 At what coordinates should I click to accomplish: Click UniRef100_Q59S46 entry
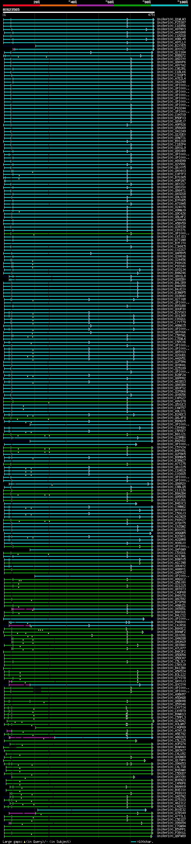[x=171, y=704]
